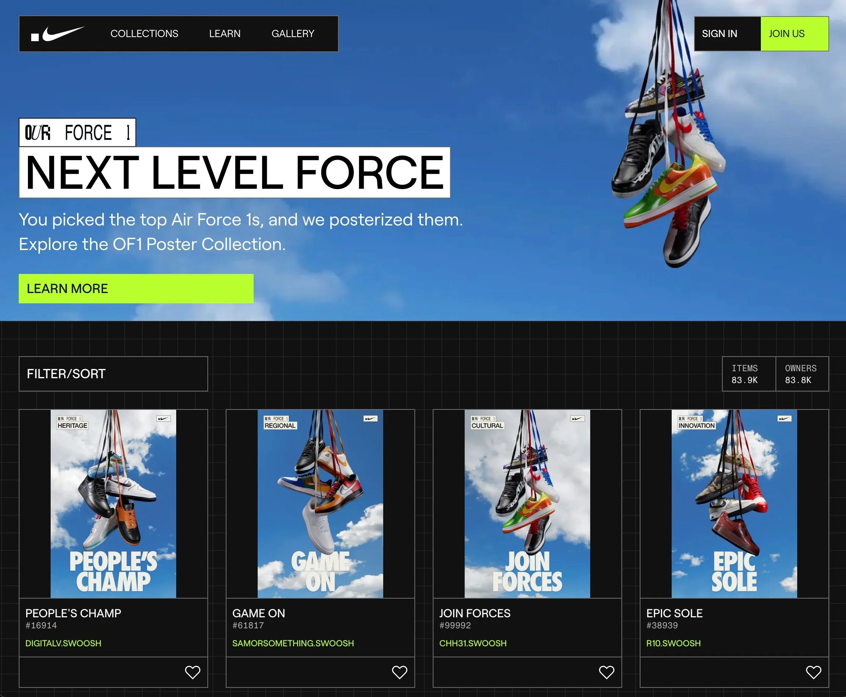This screenshot has height=697, width=846.
Task: Click the CHH31.SWOOSH owner link
Action: 473,643
